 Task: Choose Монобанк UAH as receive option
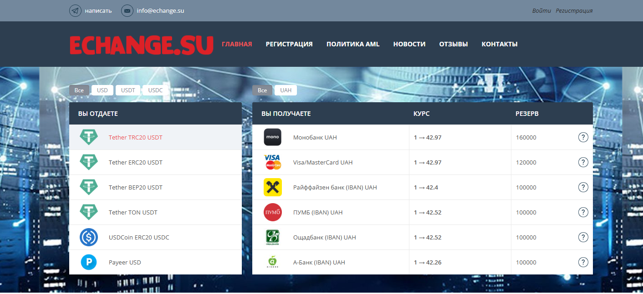[x=315, y=137]
